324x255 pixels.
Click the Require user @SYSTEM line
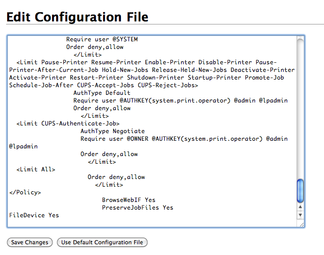102,39
